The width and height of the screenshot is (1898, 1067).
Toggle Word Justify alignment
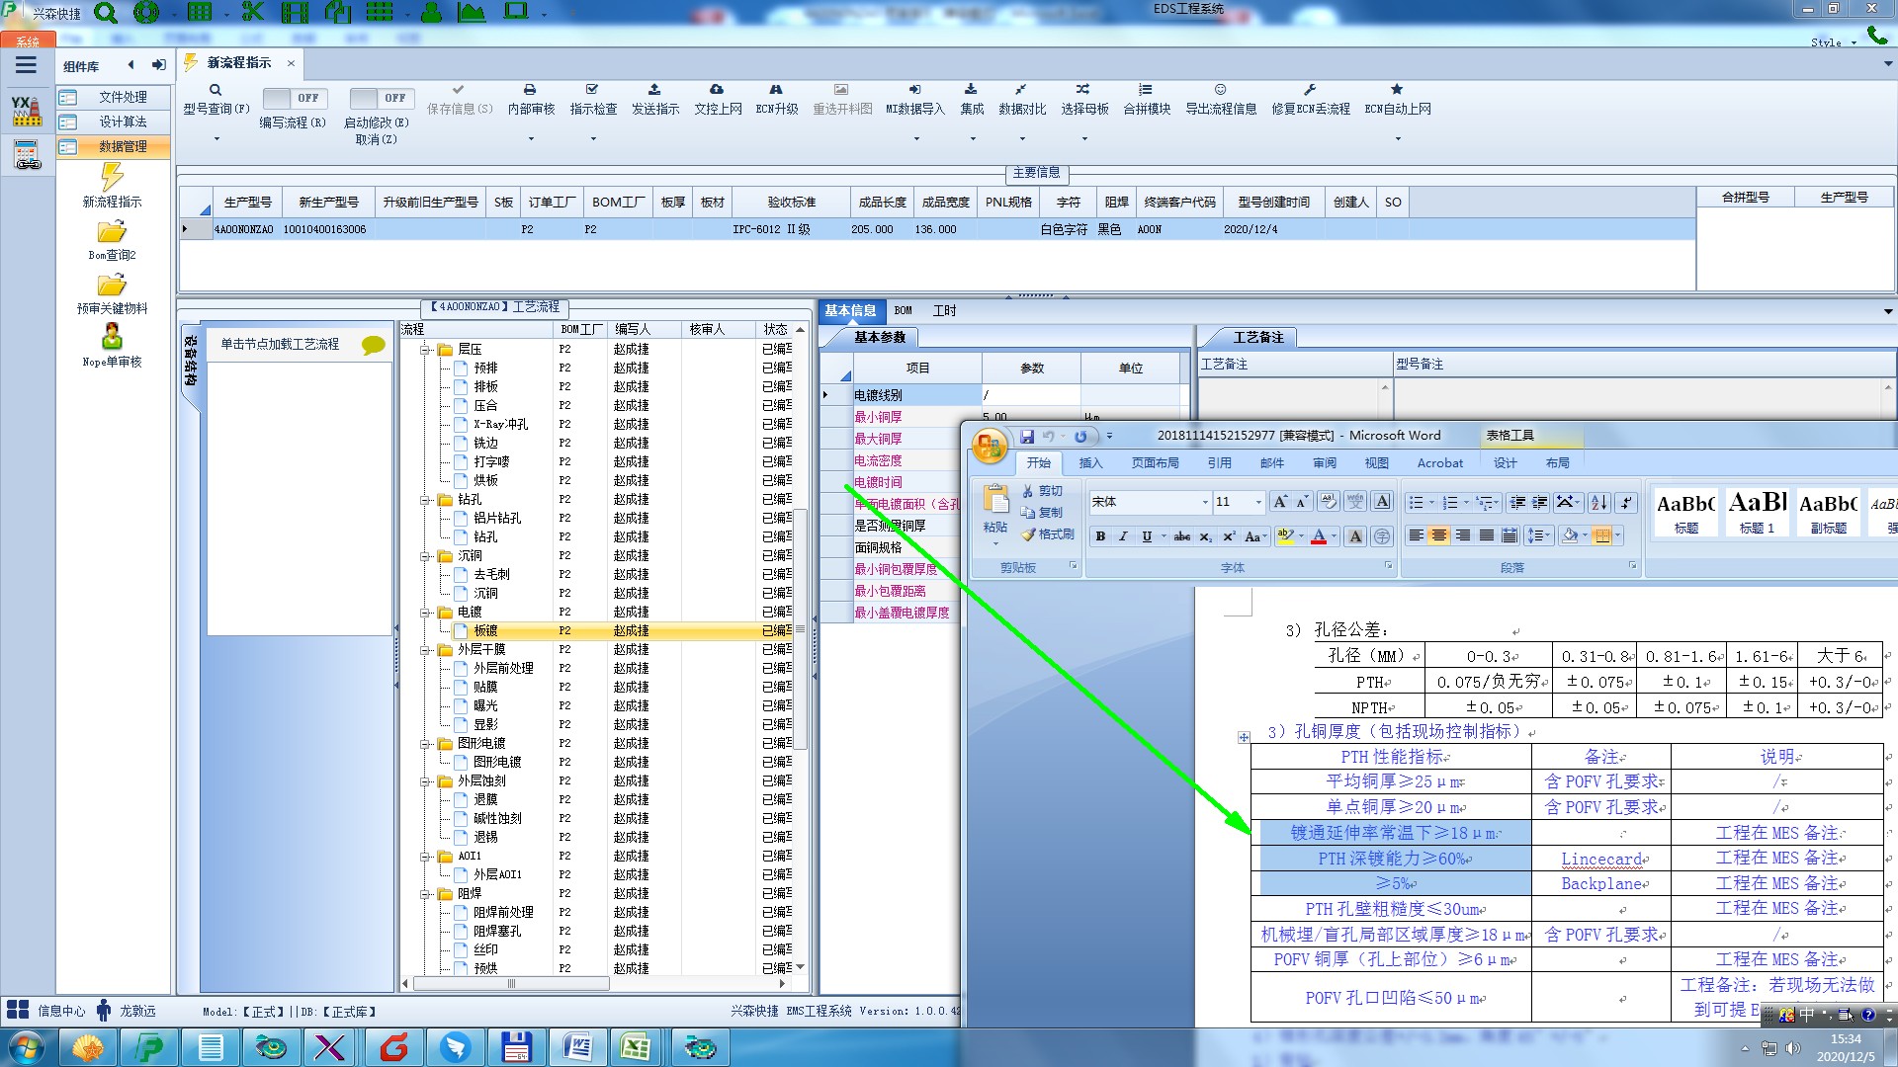click(1486, 536)
